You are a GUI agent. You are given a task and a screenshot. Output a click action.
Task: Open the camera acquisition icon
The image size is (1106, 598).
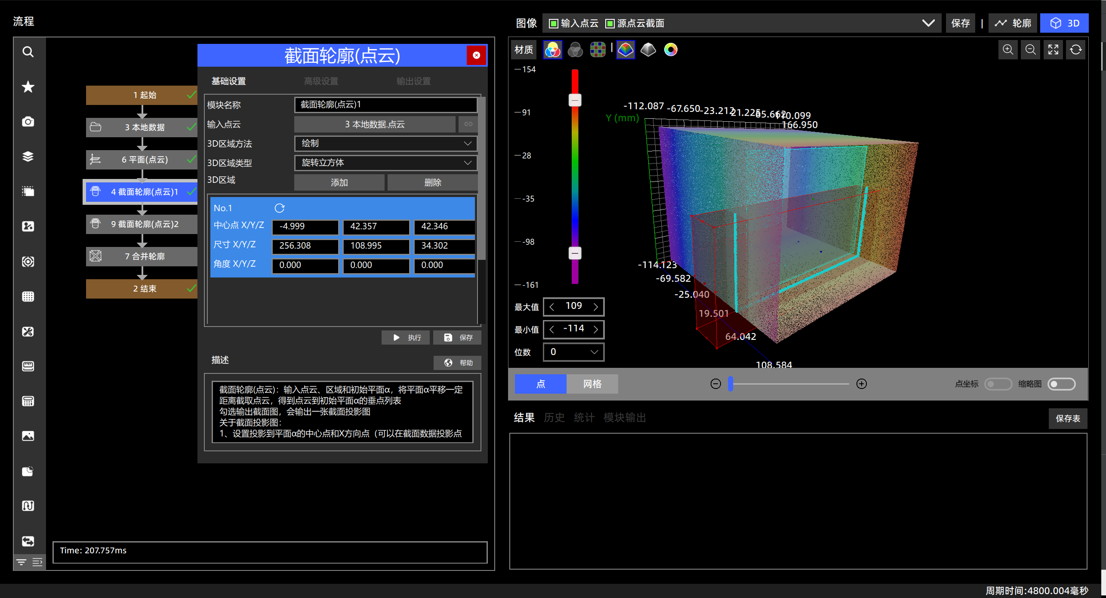coord(28,122)
